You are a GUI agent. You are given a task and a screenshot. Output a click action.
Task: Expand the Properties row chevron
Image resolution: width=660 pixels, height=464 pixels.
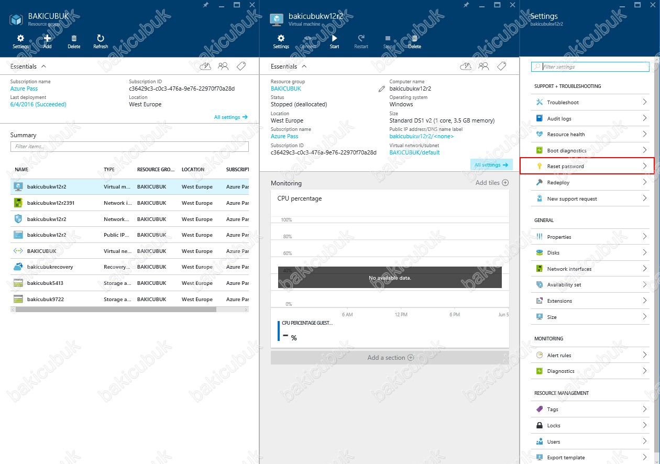click(645, 237)
